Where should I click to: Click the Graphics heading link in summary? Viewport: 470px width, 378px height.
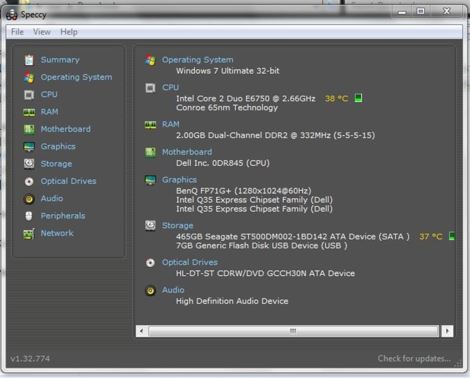180,180
